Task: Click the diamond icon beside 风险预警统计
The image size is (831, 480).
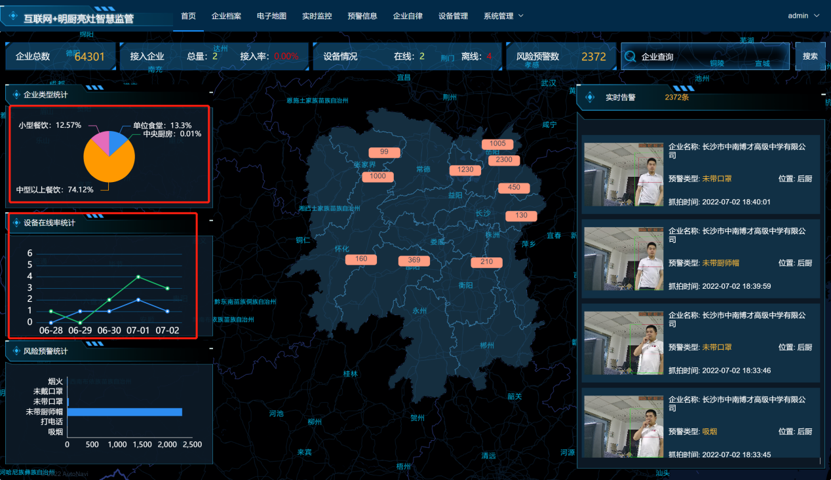Action: point(15,351)
